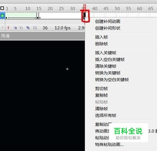Image resolution: width=157 pixels, height=151 pixels.
Task: Enable edit multiple frames icon
Action: coord(28,28)
